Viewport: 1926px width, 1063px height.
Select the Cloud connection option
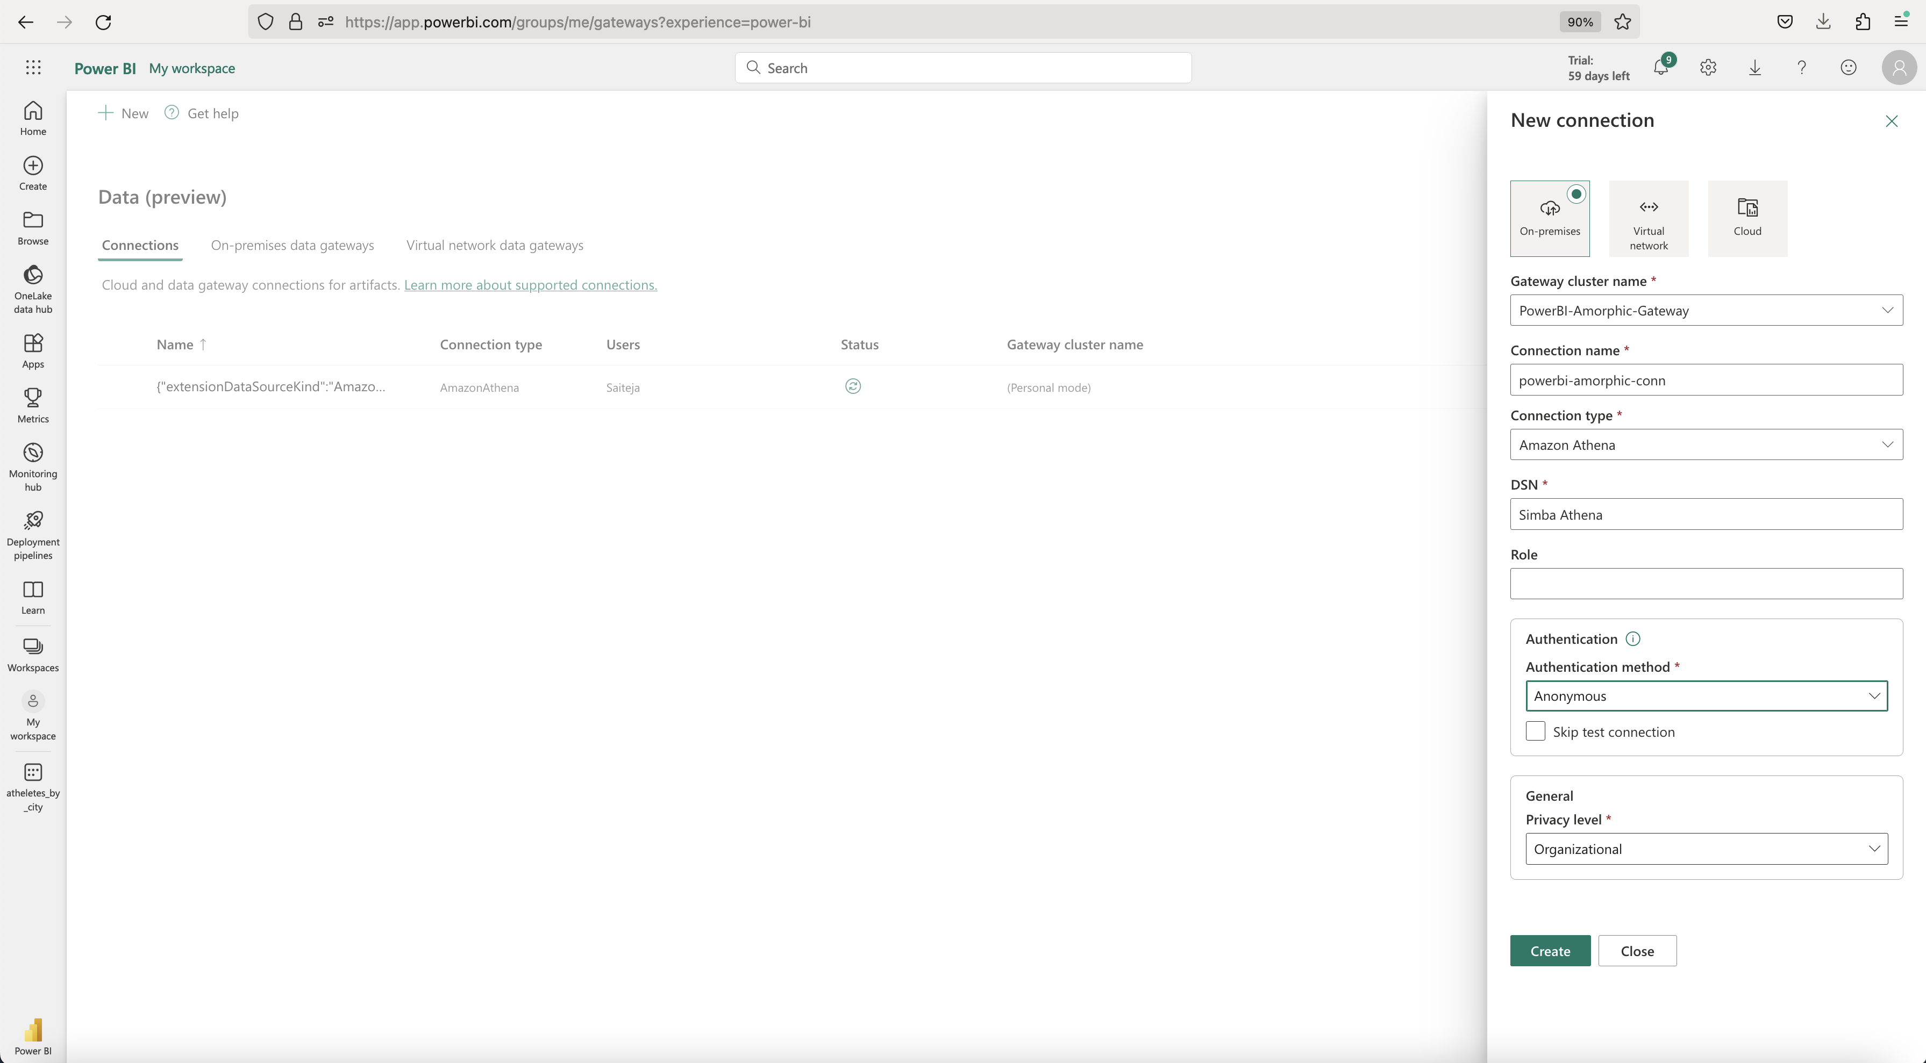pos(1747,218)
